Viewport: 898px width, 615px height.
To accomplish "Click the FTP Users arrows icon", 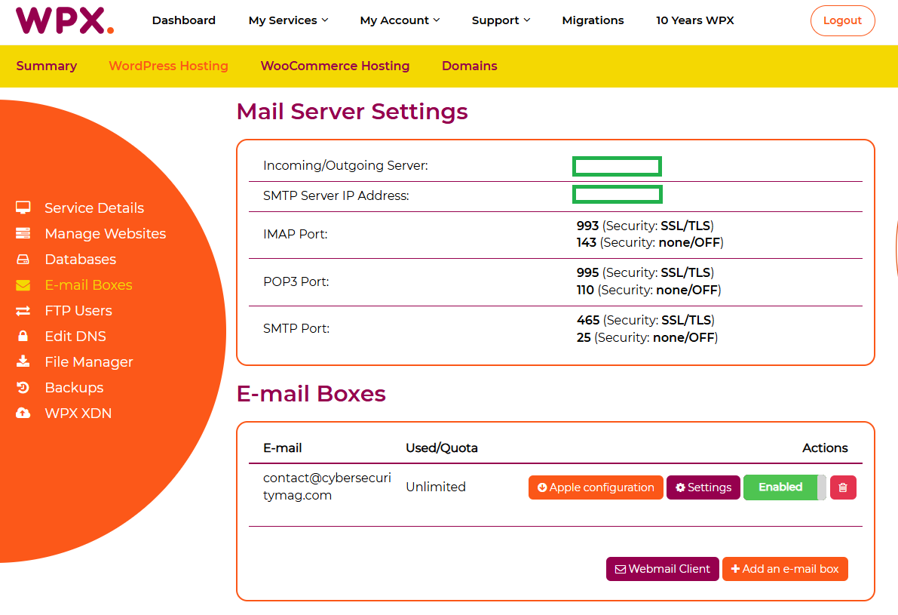I will 23,311.
